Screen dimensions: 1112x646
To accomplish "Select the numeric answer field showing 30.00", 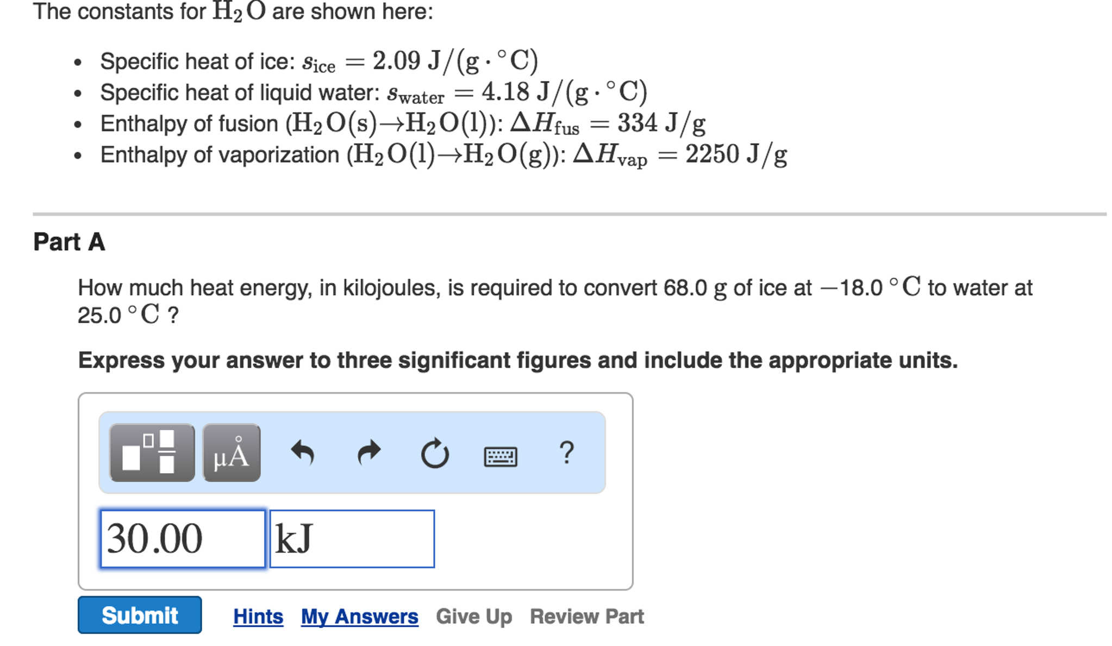I will pos(182,537).
